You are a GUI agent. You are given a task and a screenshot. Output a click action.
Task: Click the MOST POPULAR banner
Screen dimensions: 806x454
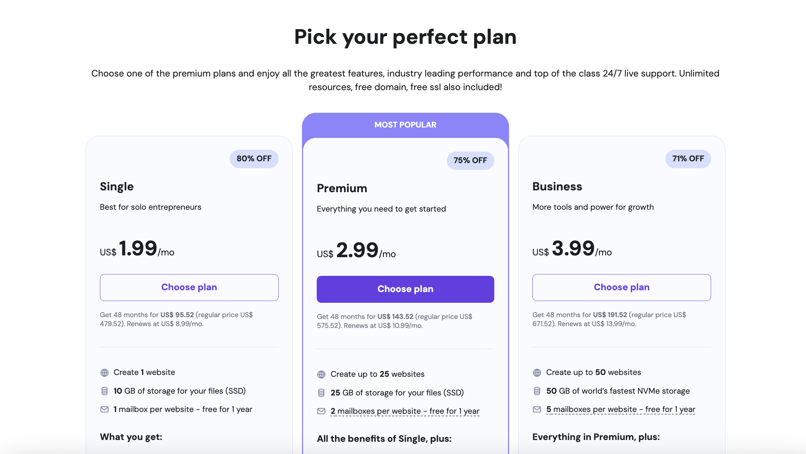click(405, 125)
